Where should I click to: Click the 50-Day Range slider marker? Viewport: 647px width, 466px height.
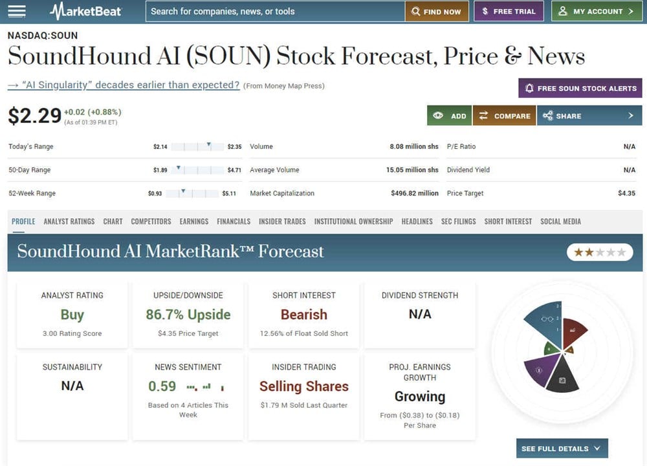point(179,168)
